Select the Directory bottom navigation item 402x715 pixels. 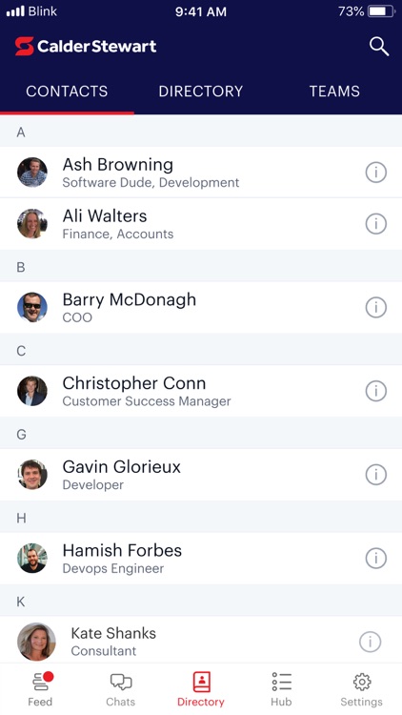point(201,689)
